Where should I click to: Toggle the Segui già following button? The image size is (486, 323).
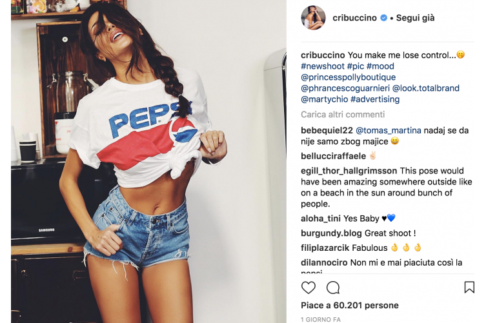point(415,18)
